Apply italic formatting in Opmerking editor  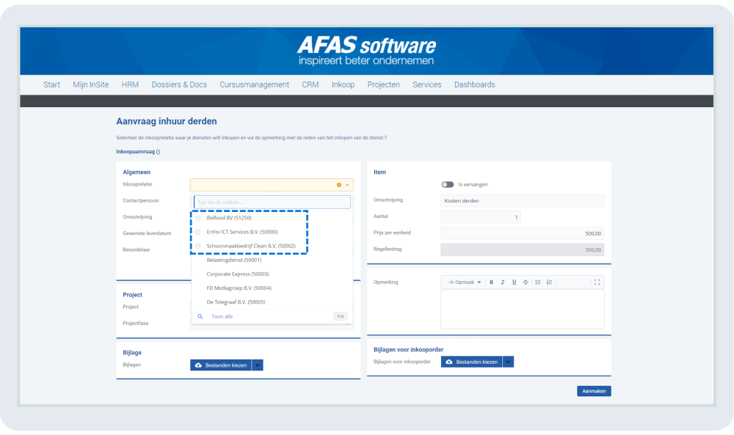tap(503, 282)
